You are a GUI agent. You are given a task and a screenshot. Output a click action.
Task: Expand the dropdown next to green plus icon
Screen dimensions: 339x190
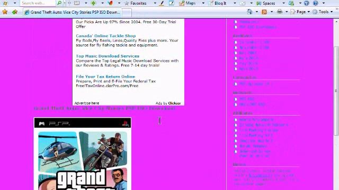102,3
